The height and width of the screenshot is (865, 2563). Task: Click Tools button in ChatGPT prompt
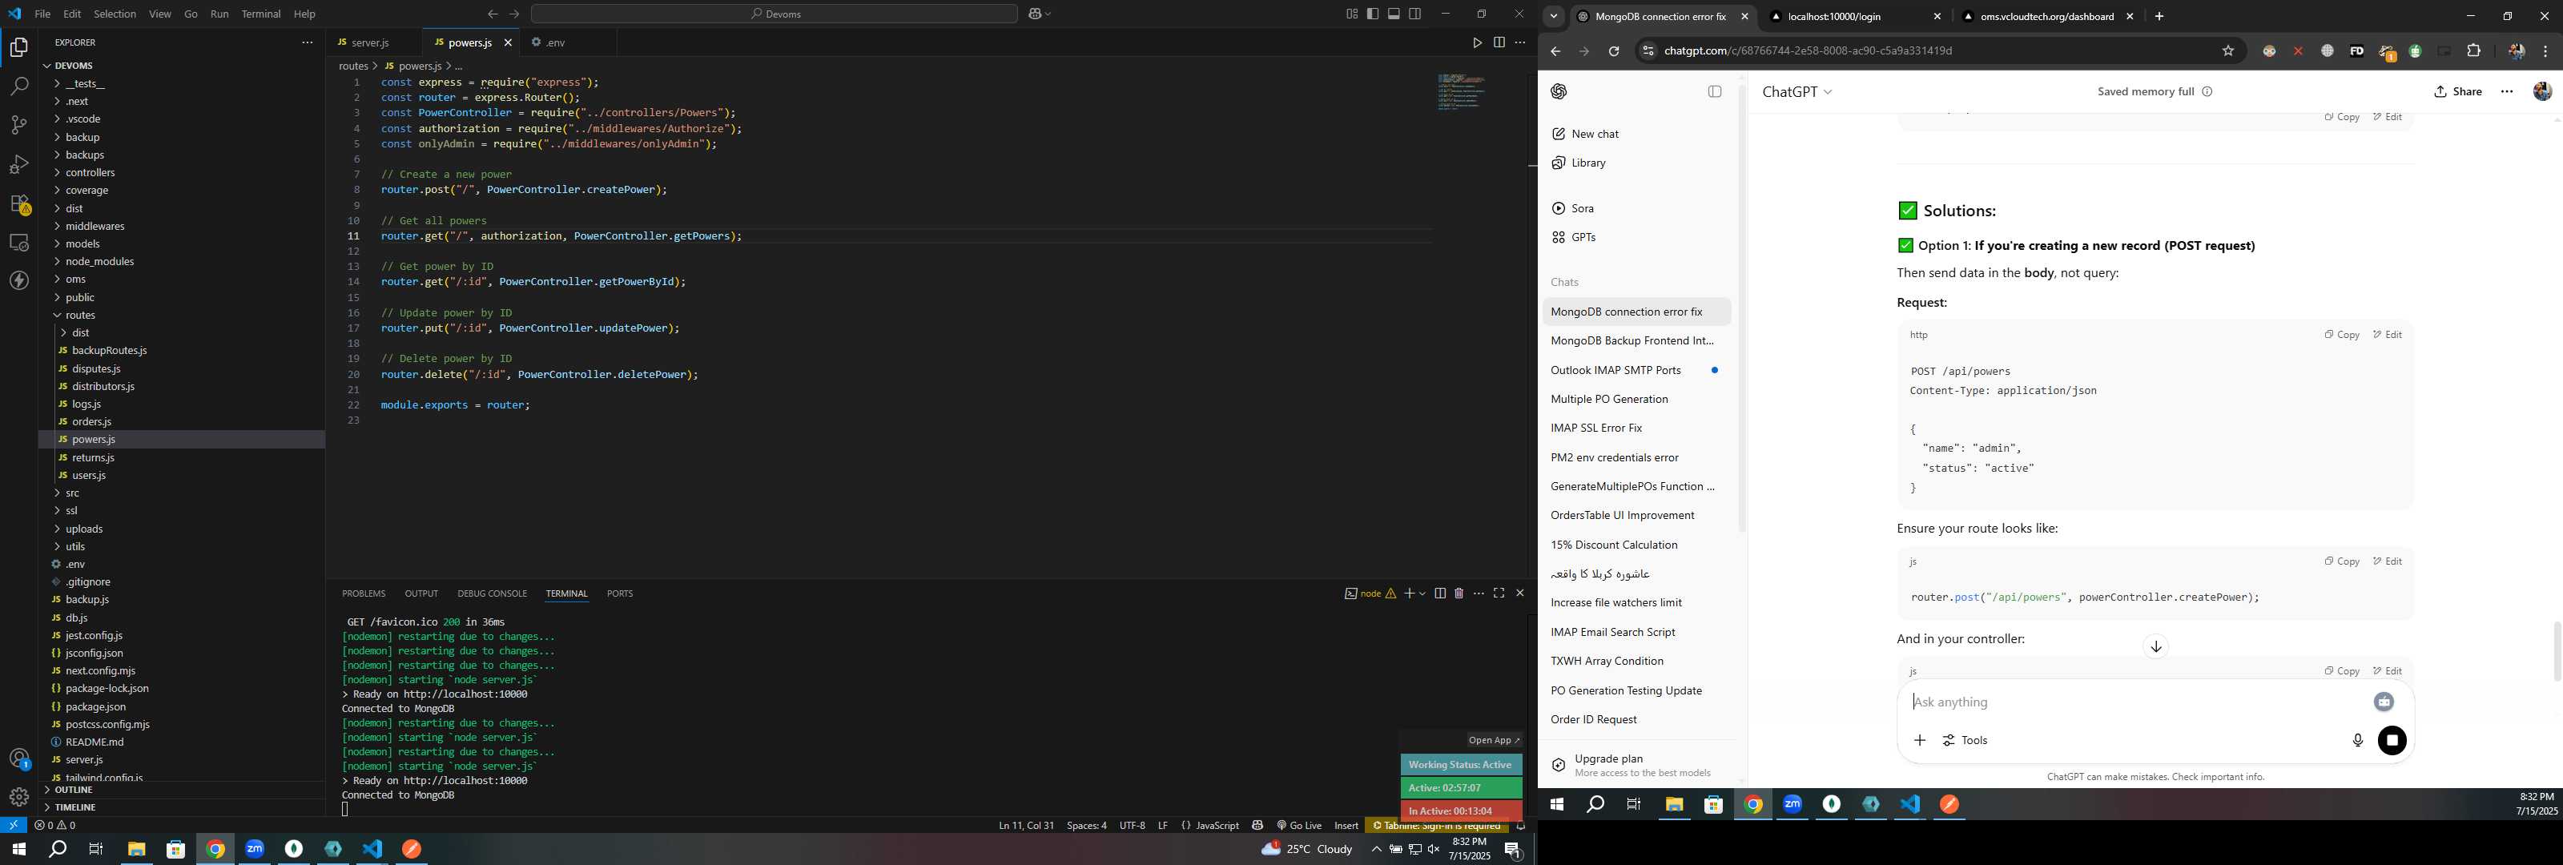[x=1965, y=741]
